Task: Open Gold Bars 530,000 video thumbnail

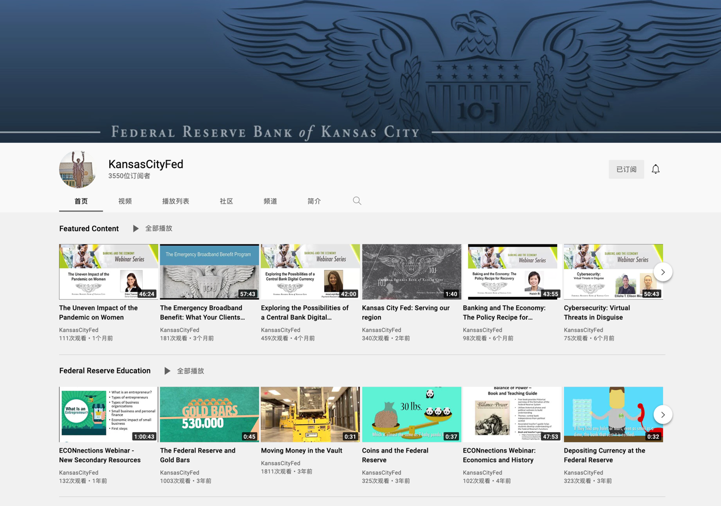Action: pos(209,414)
